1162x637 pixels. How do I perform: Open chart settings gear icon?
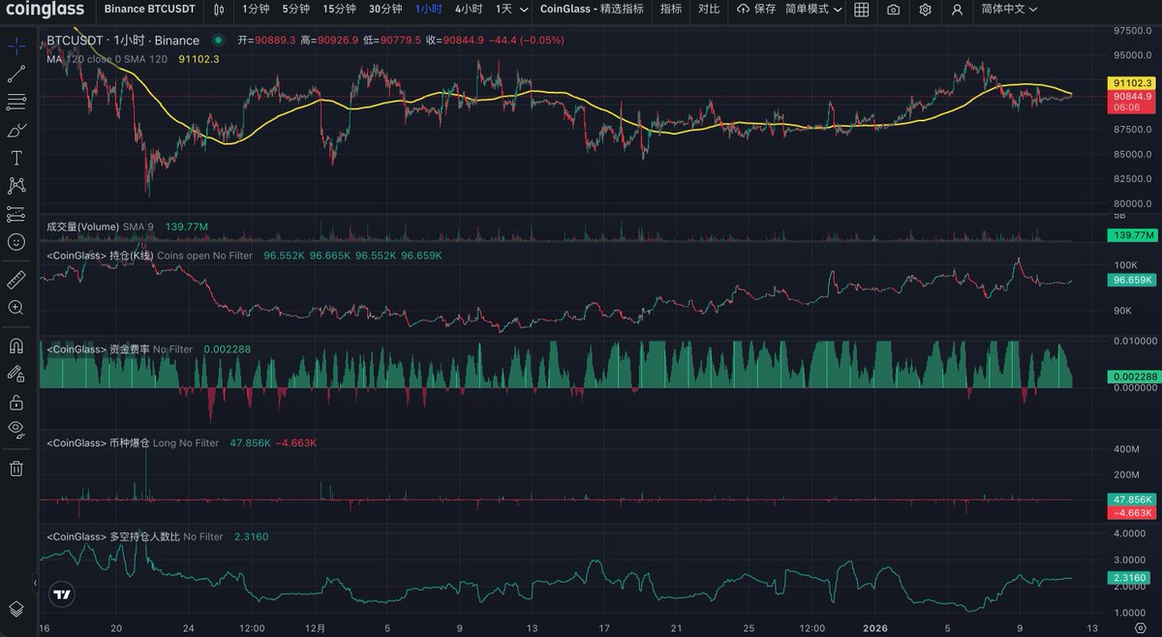(x=925, y=10)
